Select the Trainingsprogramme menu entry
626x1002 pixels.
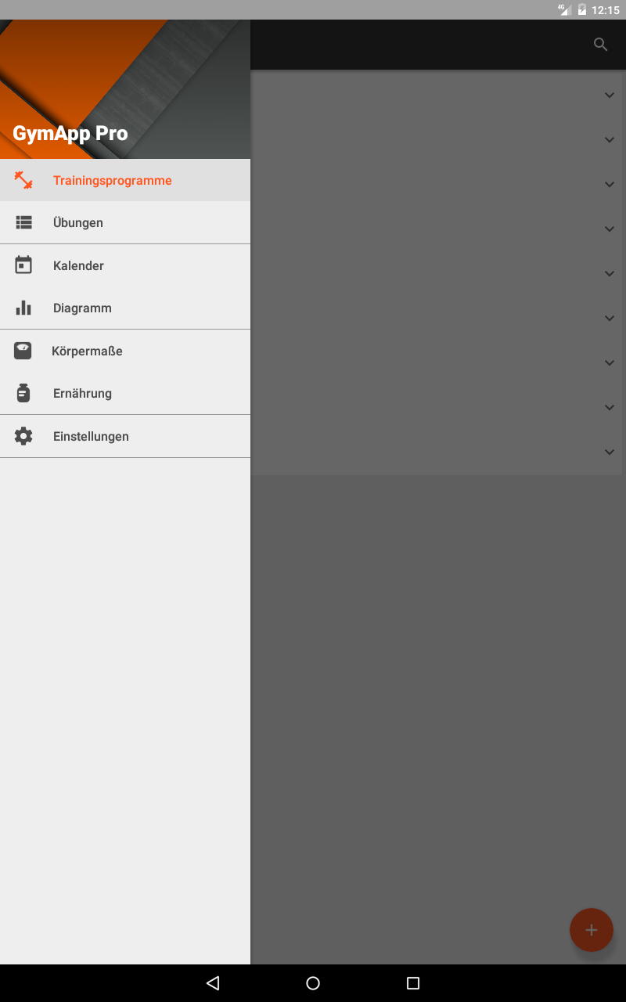click(x=125, y=180)
